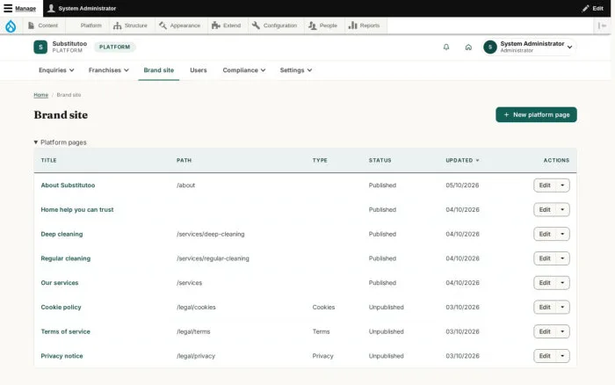Expand the Franchises menu

click(x=109, y=70)
